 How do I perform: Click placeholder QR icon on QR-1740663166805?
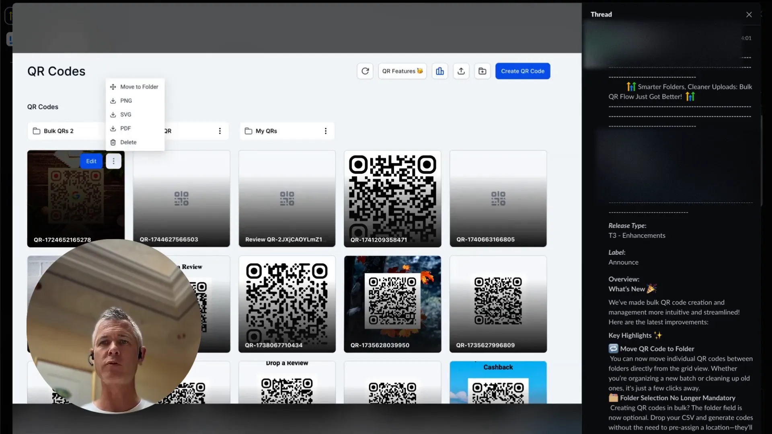coord(498,199)
